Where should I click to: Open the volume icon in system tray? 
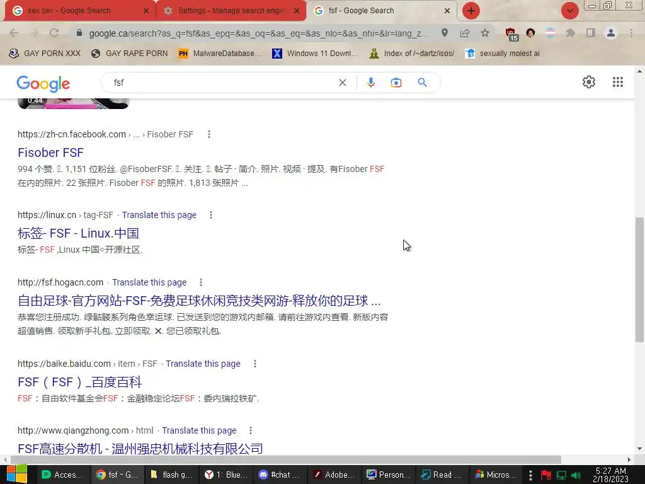coord(576,475)
